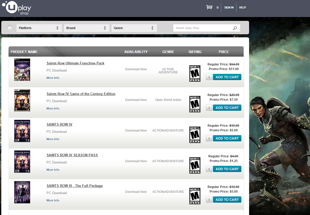Click the GENRE column header
The image size is (310, 215).
(x=168, y=52)
